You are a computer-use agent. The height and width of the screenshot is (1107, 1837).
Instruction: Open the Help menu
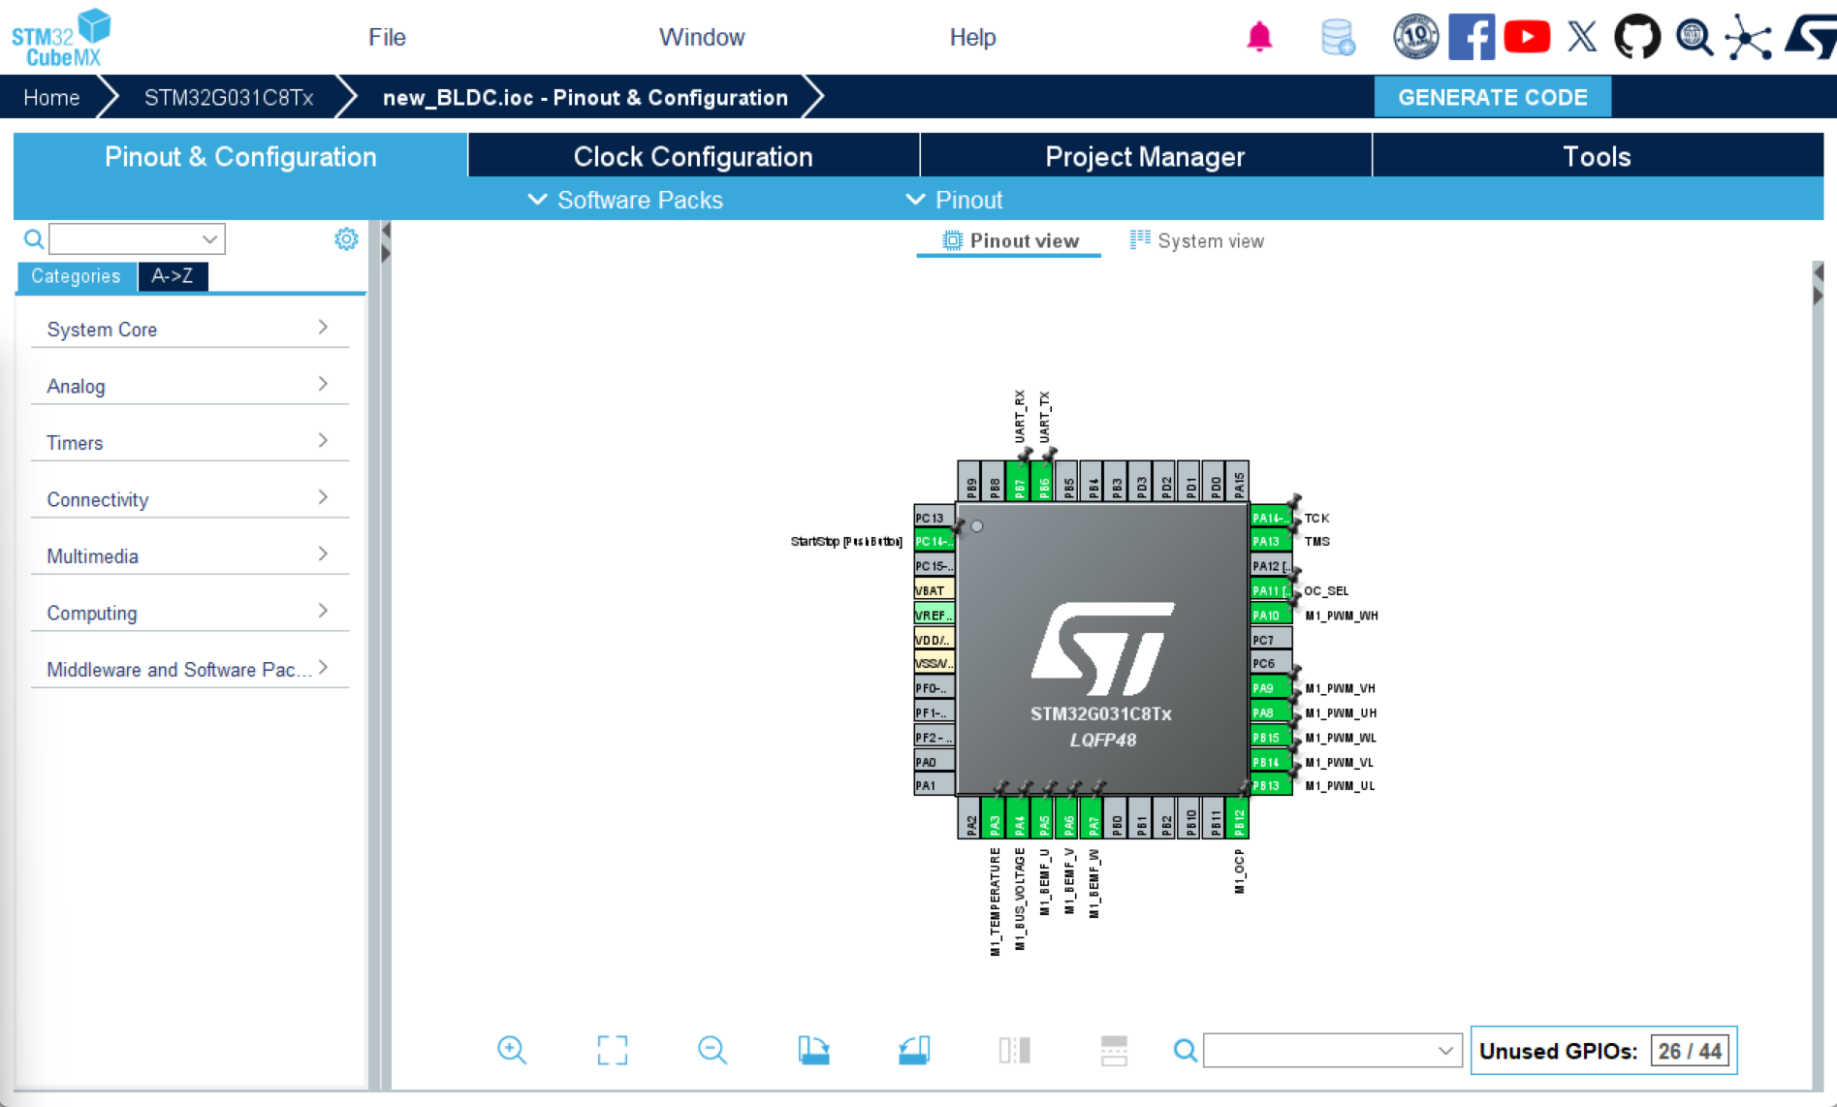(972, 37)
